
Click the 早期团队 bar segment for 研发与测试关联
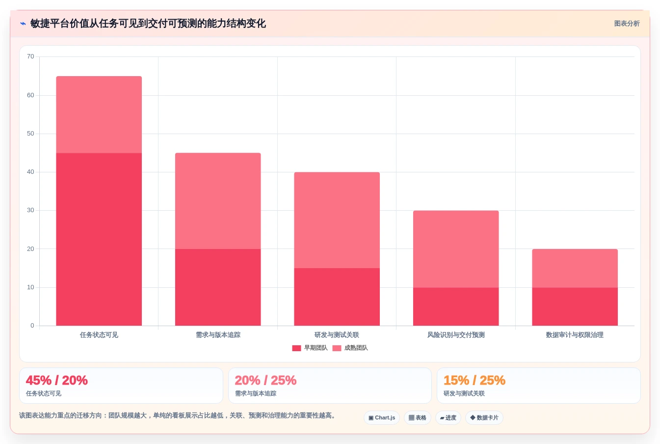(x=337, y=297)
